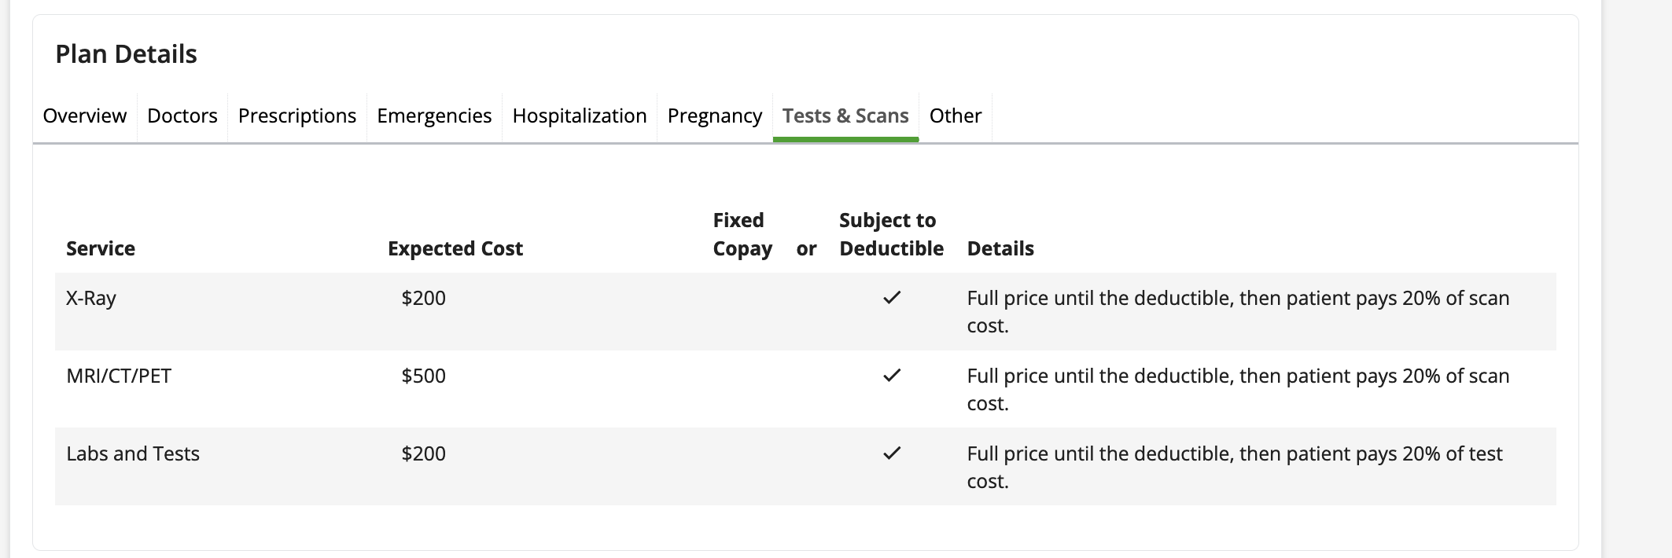
Task: Click the Tests & Scans tab
Action: click(845, 116)
